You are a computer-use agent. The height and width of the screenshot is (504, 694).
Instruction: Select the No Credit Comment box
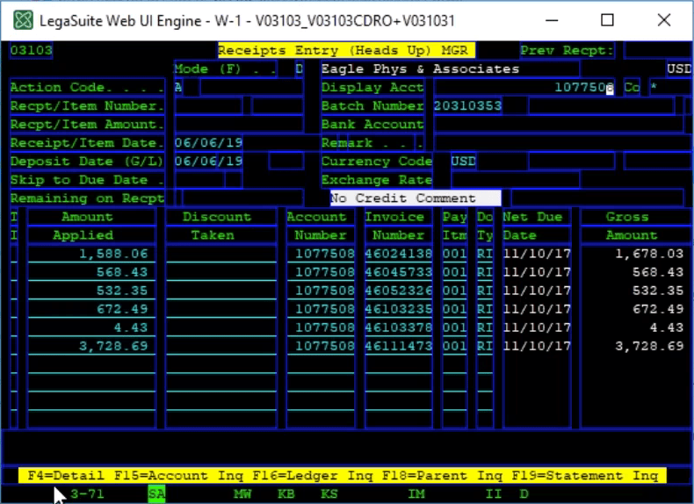(416, 198)
